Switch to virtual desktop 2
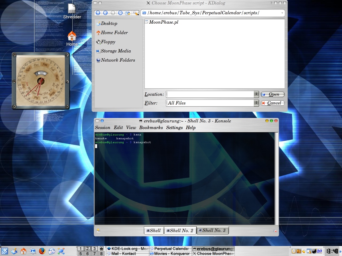This screenshot has width=342, height=256. (x=88, y=249)
